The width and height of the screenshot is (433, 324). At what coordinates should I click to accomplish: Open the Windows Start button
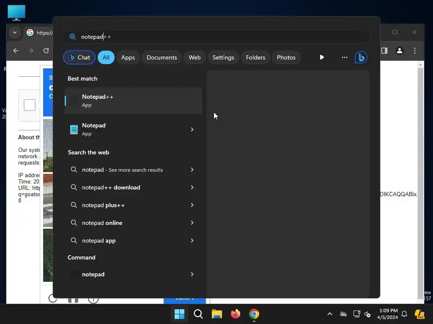pos(179,314)
